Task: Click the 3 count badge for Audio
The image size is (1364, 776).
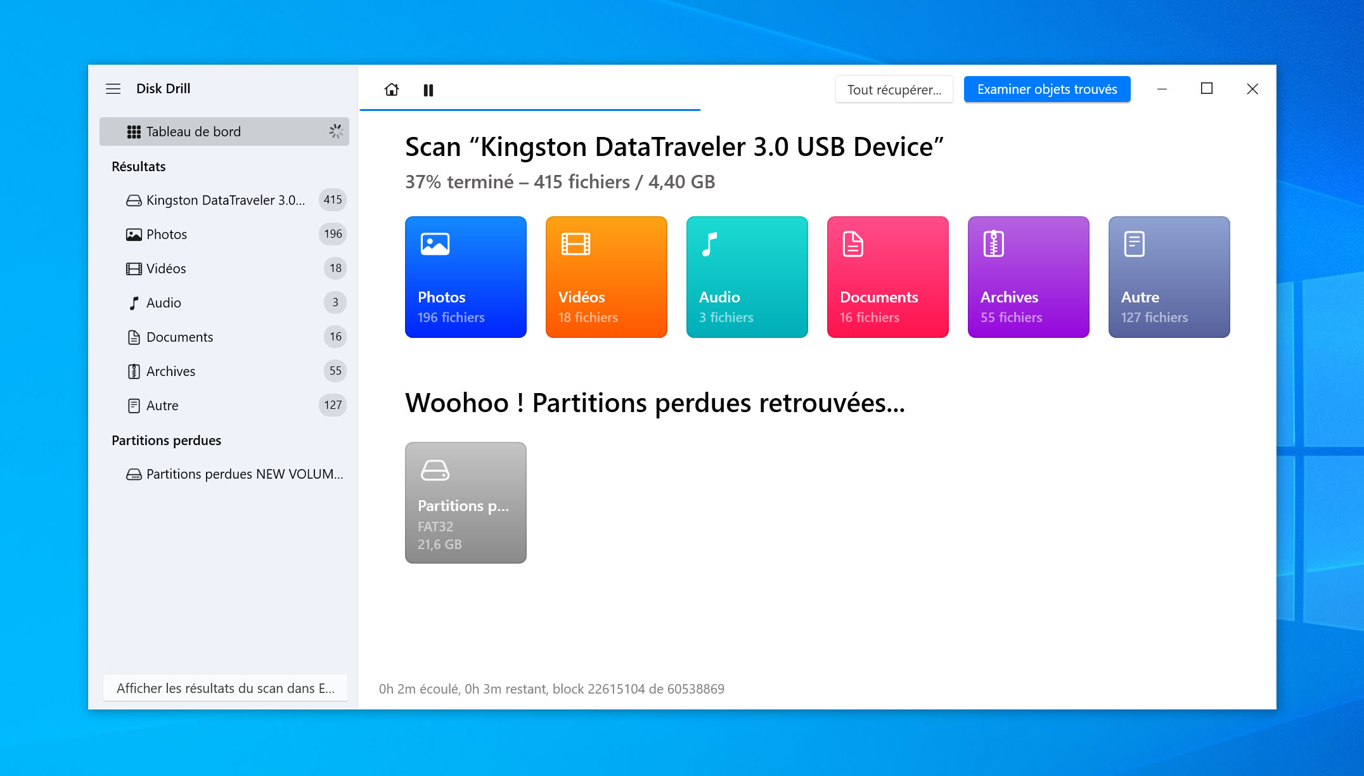Action: [335, 302]
